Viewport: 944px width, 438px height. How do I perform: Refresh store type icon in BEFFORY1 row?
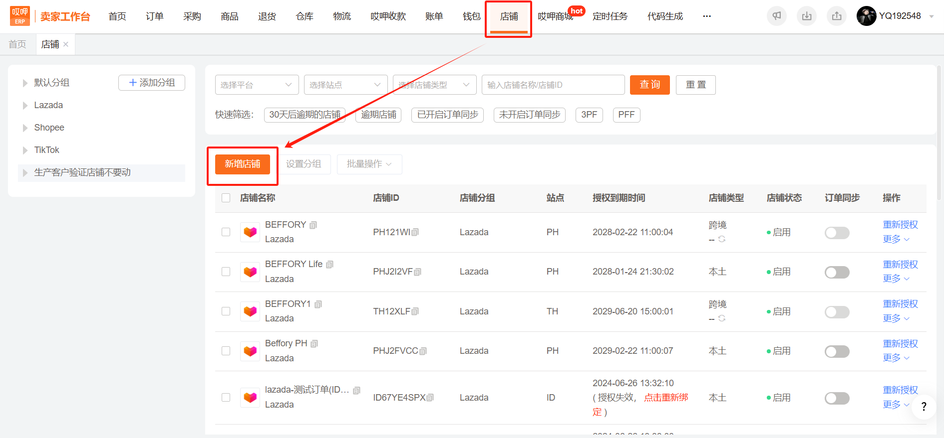tap(722, 318)
